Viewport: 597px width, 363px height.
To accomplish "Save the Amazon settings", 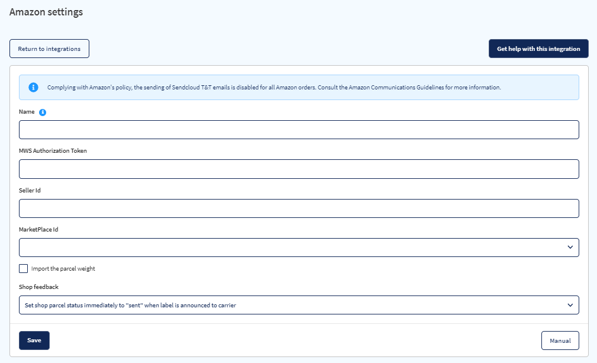I will tap(34, 340).
